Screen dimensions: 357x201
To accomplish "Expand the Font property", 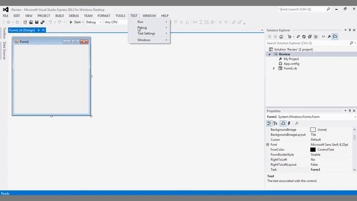I will 268,145.
